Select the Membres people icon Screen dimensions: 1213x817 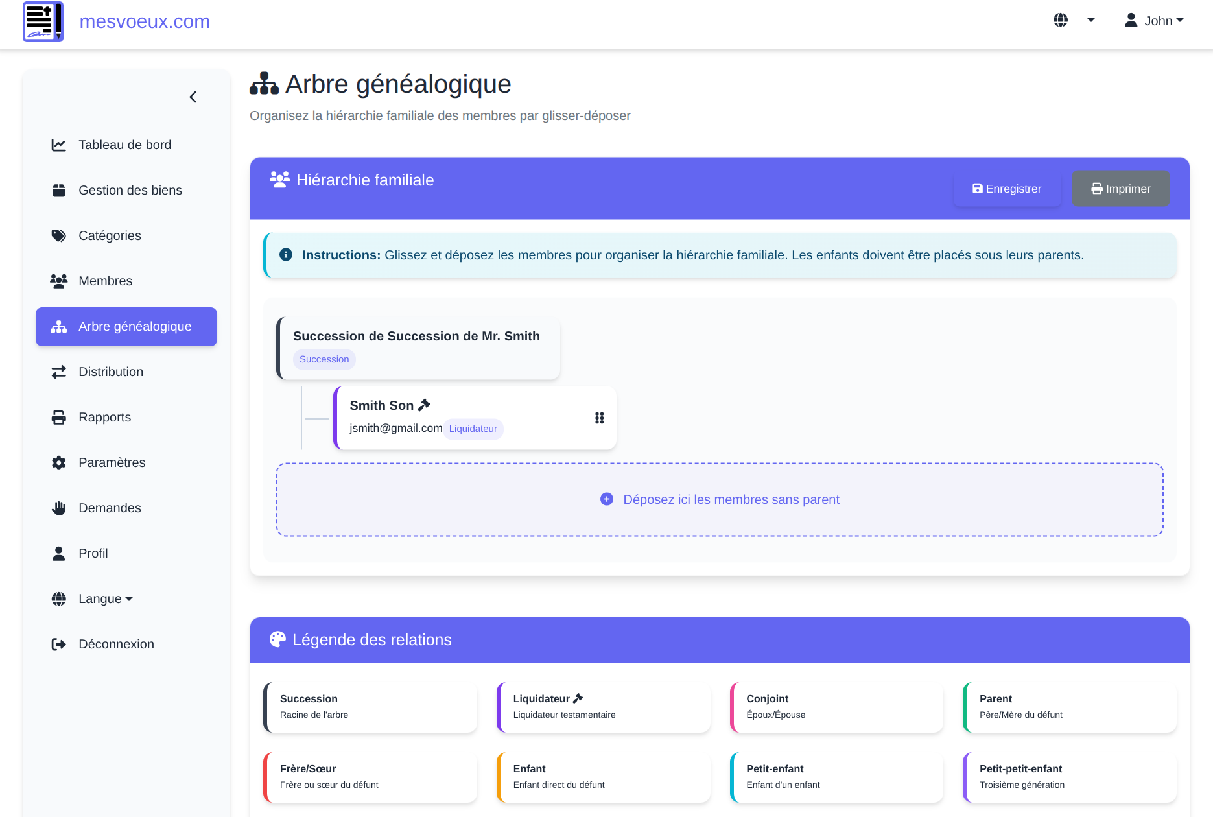pyautogui.click(x=59, y=281)
